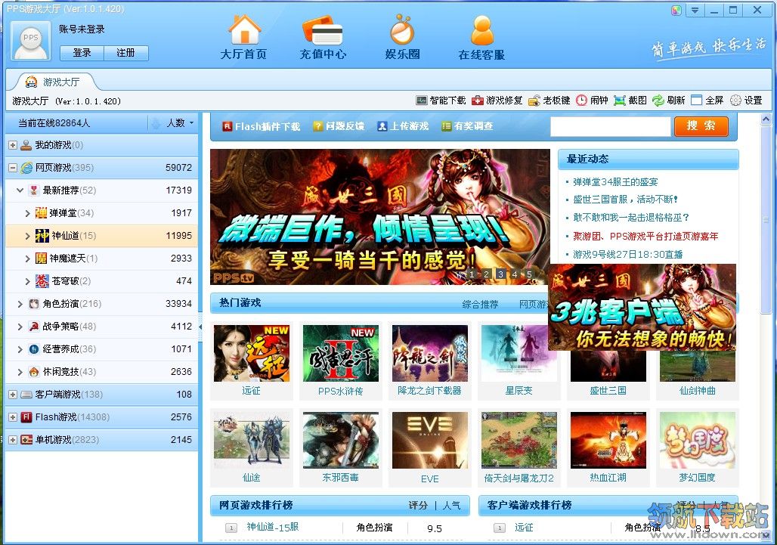
Task: Switch to the 综合推荐 tab
Action: (480, 304)
